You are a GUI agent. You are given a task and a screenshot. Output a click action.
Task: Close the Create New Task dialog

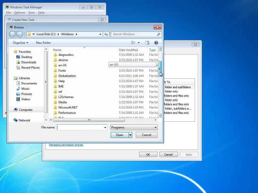[102, 20]
